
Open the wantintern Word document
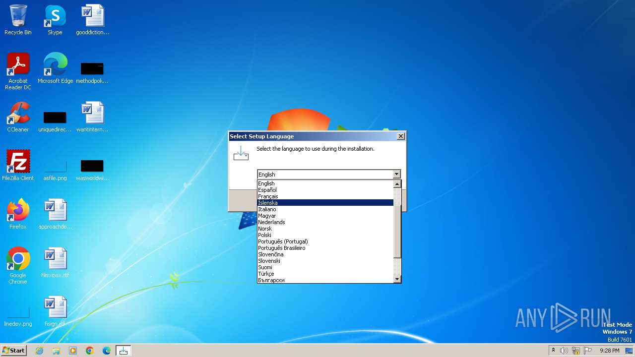pyautogui.click(x=92, y=117)
